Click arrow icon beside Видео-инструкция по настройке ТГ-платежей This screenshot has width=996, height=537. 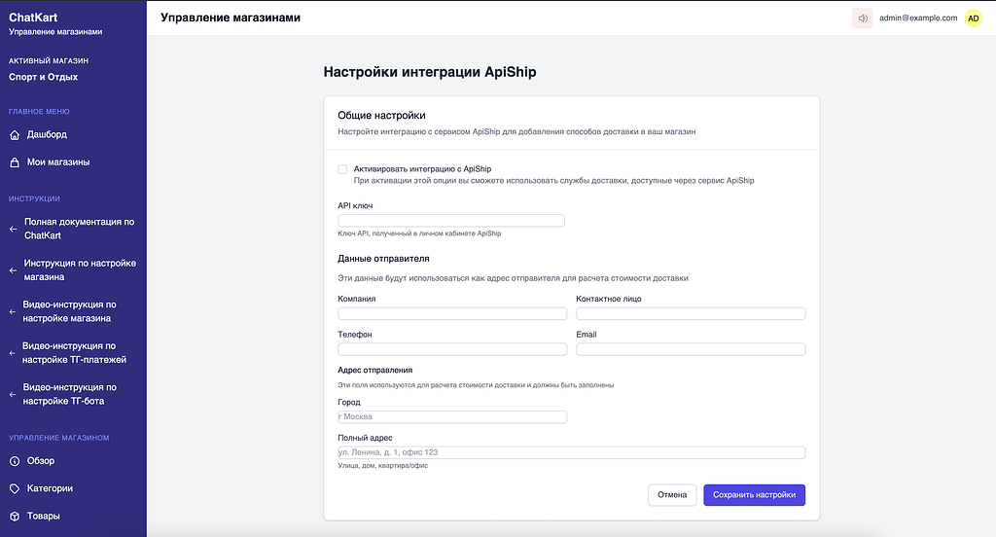12,353
